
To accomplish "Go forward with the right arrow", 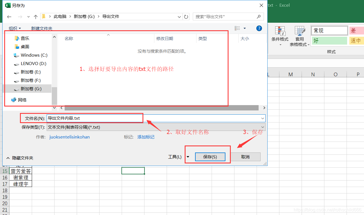I will 20,17.
